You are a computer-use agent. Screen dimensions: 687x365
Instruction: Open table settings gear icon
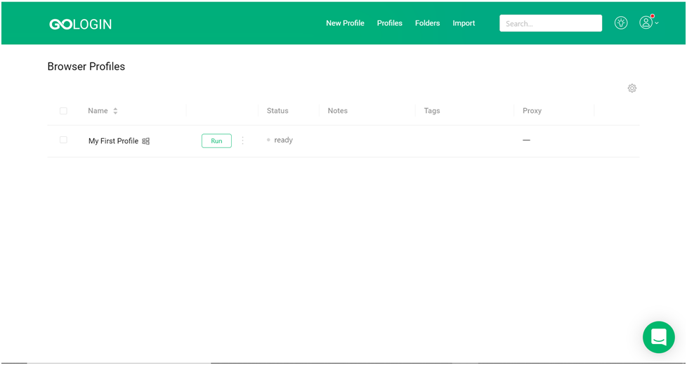pyautogui.click(x=632, y=88)
